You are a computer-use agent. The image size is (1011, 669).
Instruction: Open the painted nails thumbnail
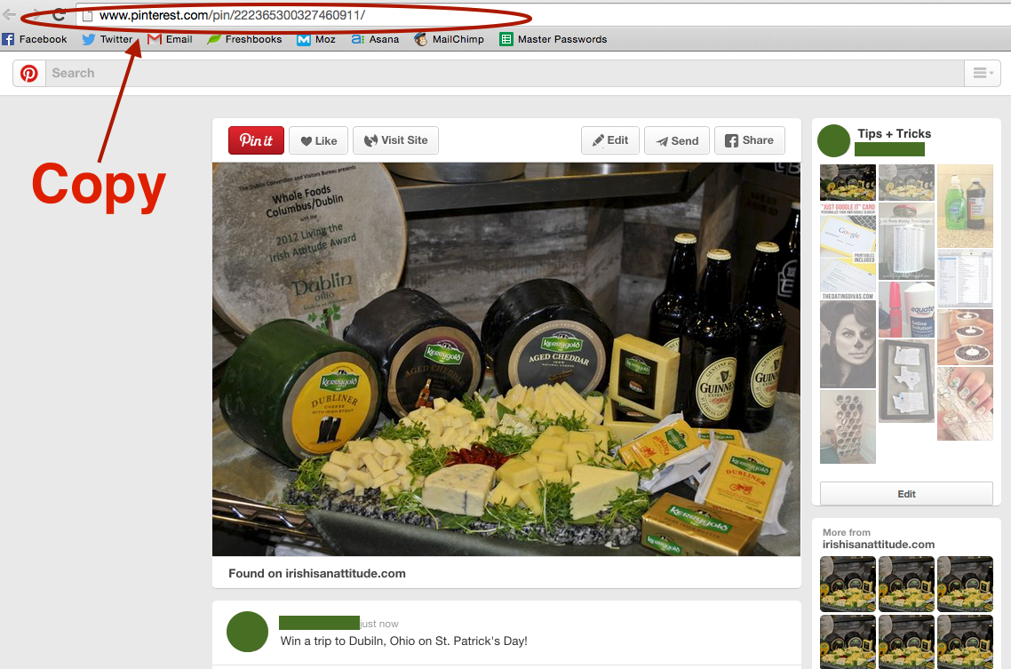965,404
